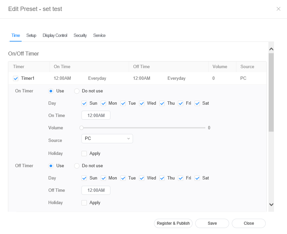This screenshot has width=287, height=234.
Task: Select Do not use for On Timer
Action: coord(77,91)
